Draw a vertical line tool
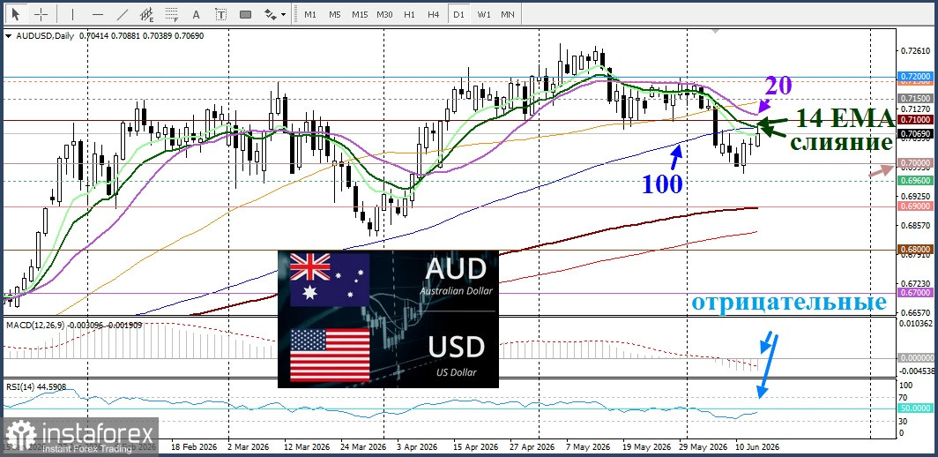Image resolution: width=938 pixels, height=457 pixels. click(x=73, y=14)
